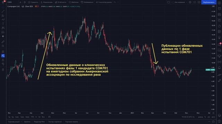The height and width of the screenshot is (124, 222).
Task: Start the market Replay simulator
Action: pos(104,2)
